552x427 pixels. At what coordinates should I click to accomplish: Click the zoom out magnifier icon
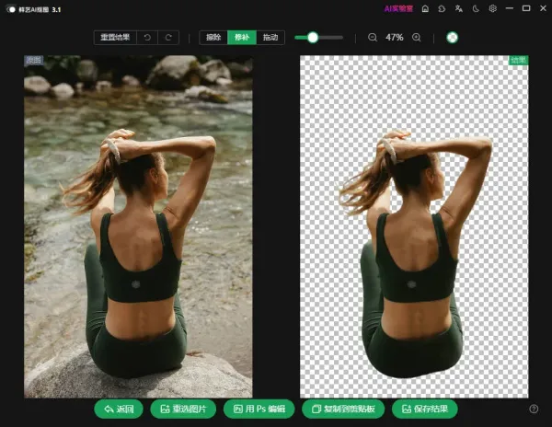[373, 38]
